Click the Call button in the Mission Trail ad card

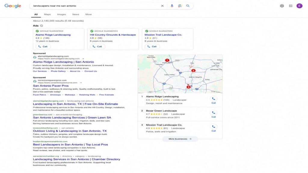[152, 47]
